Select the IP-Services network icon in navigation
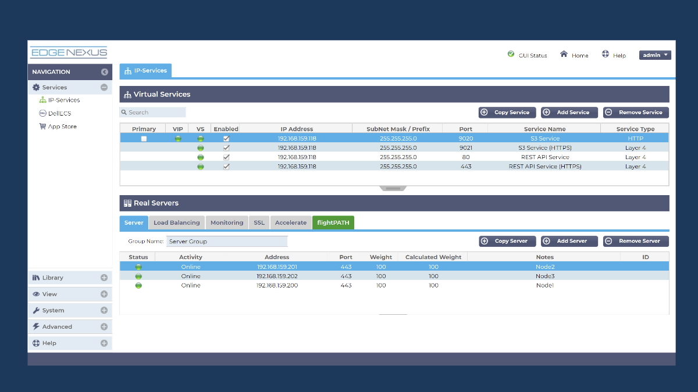This screenshot has width=698, height=392. pyautogui.click(x=42, y=99)
